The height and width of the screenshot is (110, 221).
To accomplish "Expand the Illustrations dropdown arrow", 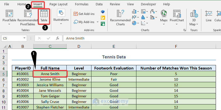I will coord(61,24).
